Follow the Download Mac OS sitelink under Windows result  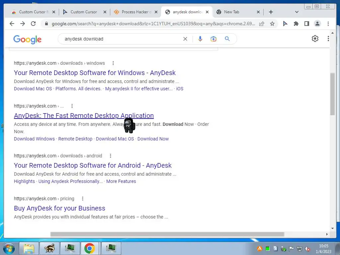(x=33, y=89)
